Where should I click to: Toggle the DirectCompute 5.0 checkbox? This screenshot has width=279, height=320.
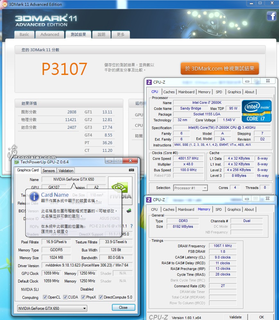101,297
